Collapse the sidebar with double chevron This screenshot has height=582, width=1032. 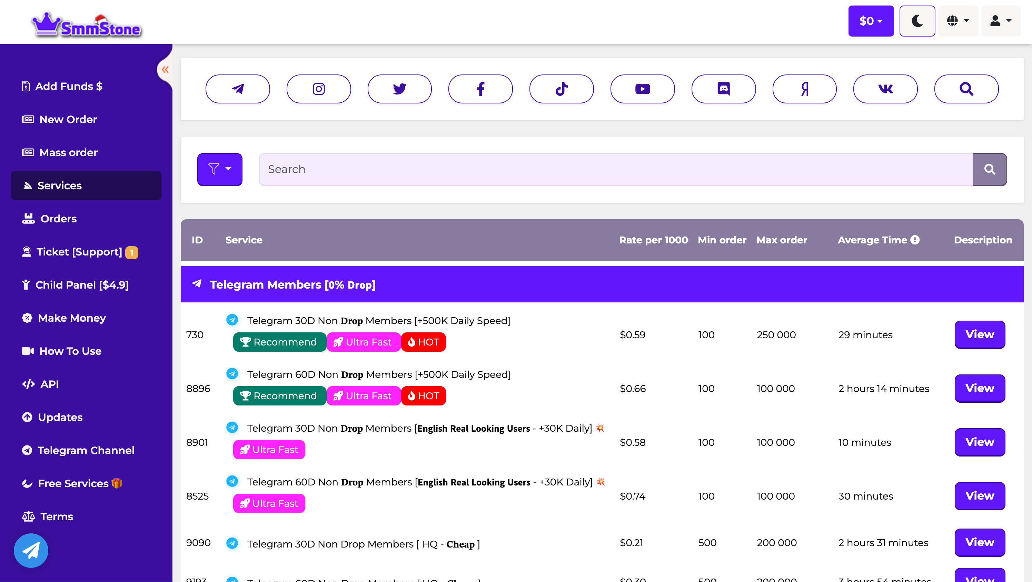click(x=165, y=70)
